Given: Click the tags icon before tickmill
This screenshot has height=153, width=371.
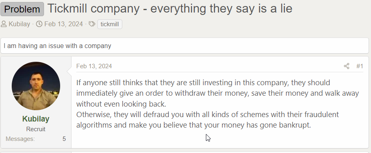Looking at the screenshot, I should (92, 24).
